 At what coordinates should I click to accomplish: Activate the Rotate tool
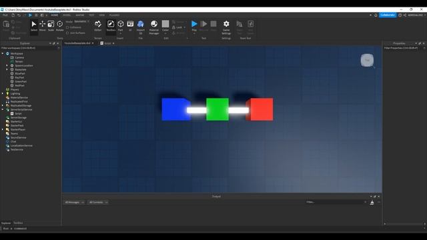59,26
